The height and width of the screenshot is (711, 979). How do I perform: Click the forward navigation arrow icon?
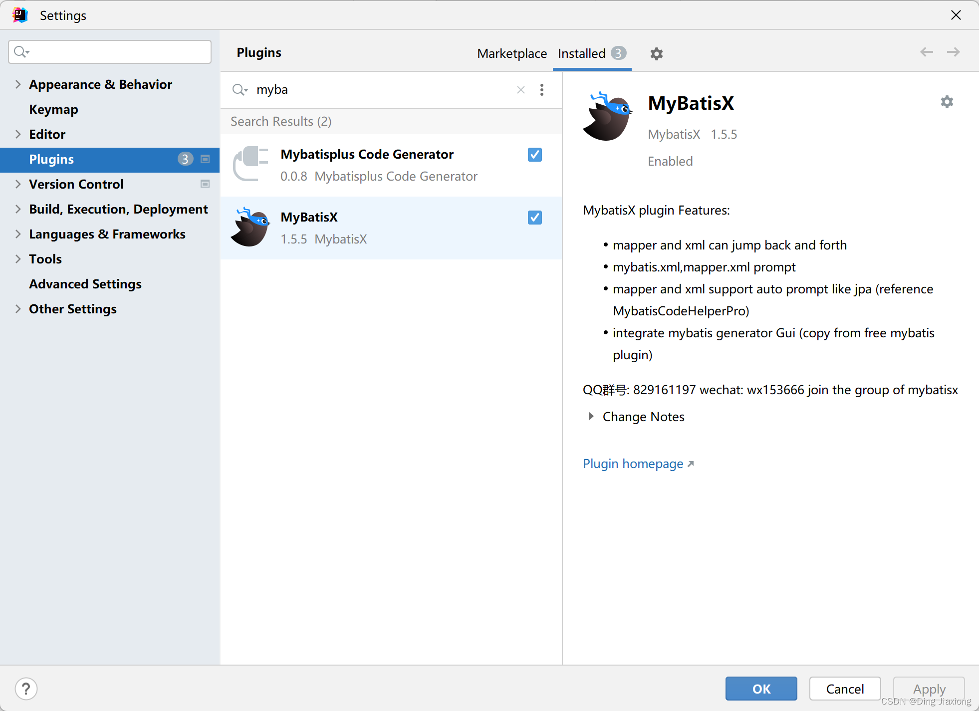click(x=953, y=52)
